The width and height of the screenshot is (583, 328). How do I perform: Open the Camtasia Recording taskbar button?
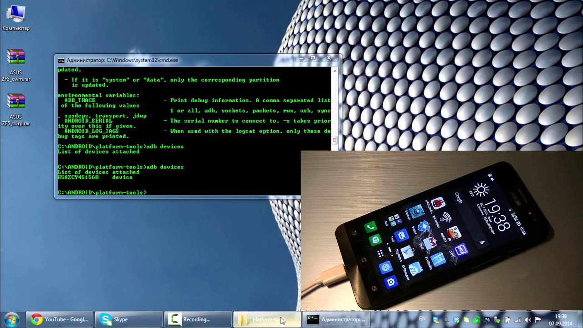198,319
